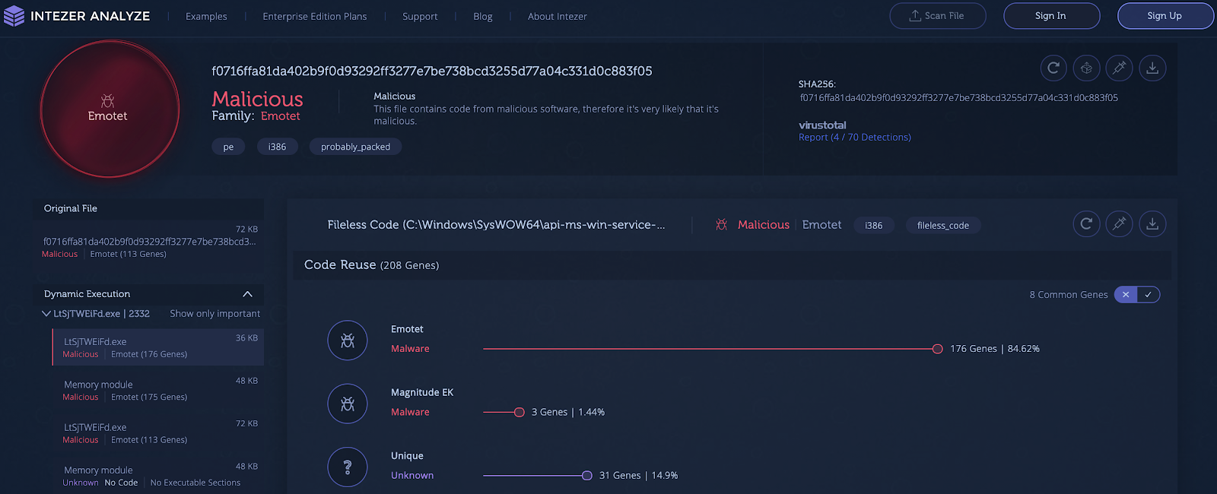Click the Sign In button
The width and height of the screenshot is (1217, 494).
(1051, 16)
